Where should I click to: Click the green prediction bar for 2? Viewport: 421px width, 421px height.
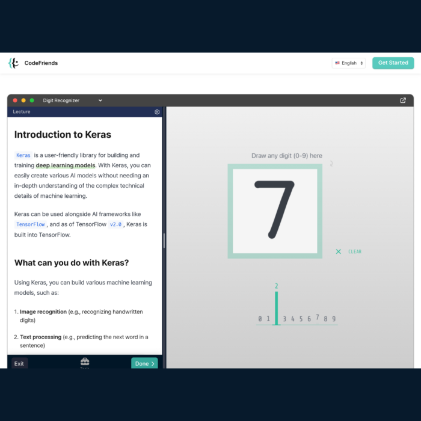point(276,308)
